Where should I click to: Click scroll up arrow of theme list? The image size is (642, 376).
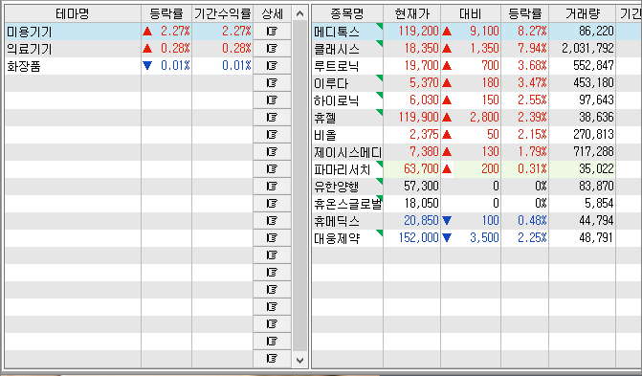click(x=299, y=13)
